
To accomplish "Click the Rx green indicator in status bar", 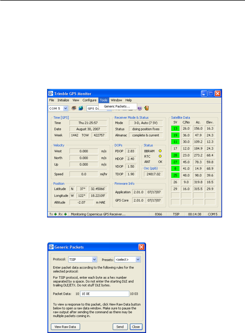I will [65, 214].
